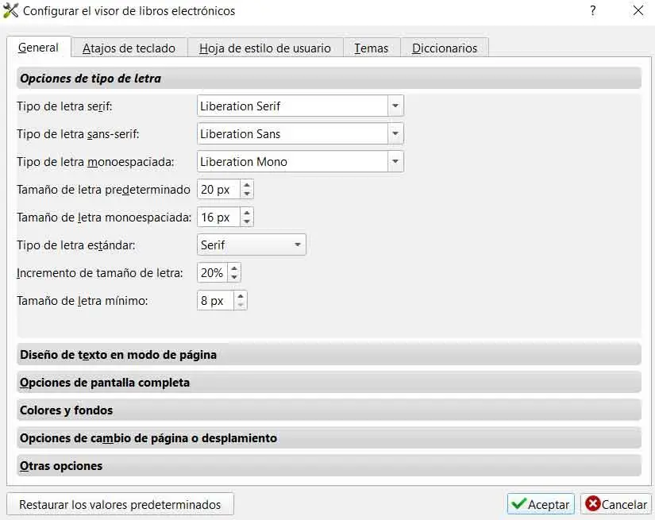Image resolution: width=655 pixels, height=520 pixels.
Task: Restore default values button
Action: [x=120, y=504]
